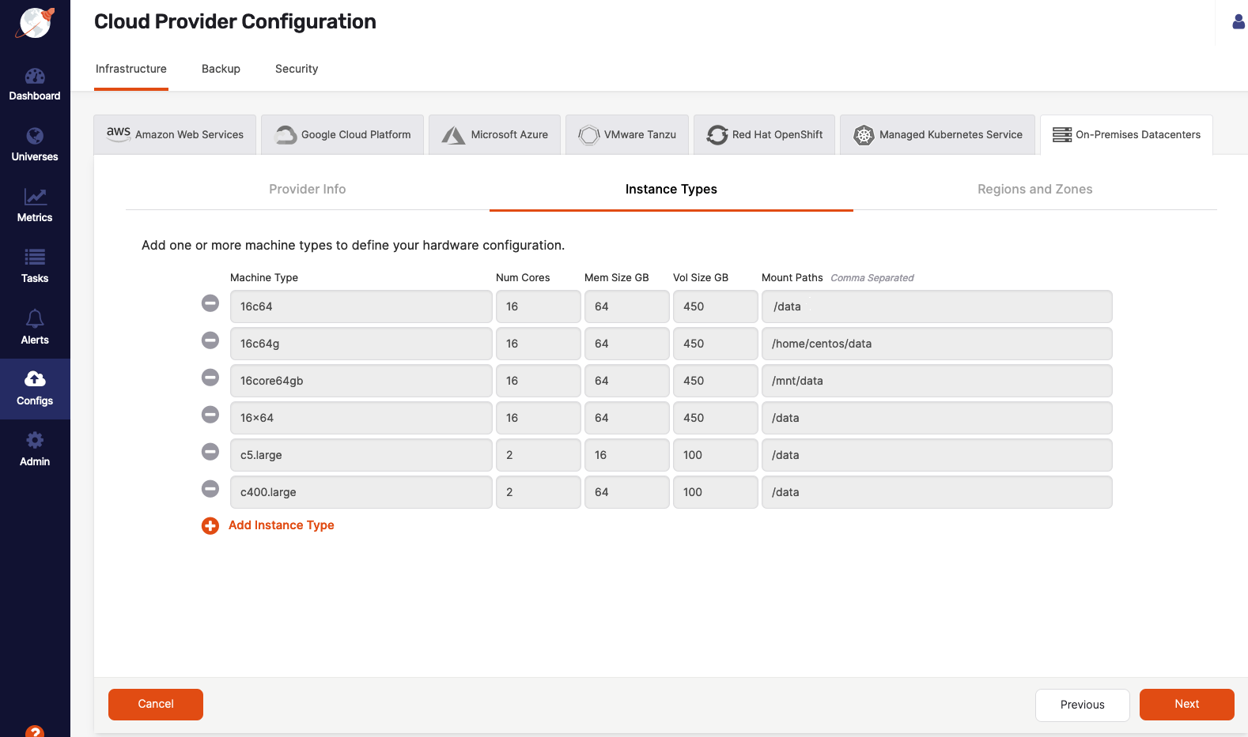The height and width of the screenshot is (737, 1248).
Task: Switch to the Security tab
Action: (x=297, y=69)
